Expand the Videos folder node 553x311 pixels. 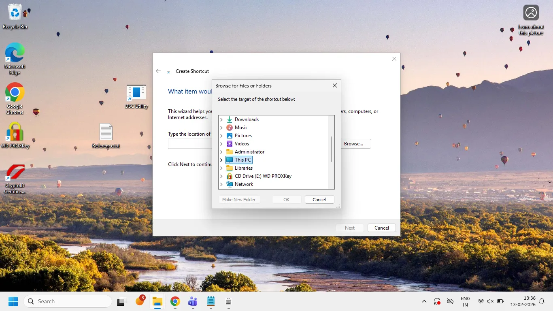tap(221, 144)
